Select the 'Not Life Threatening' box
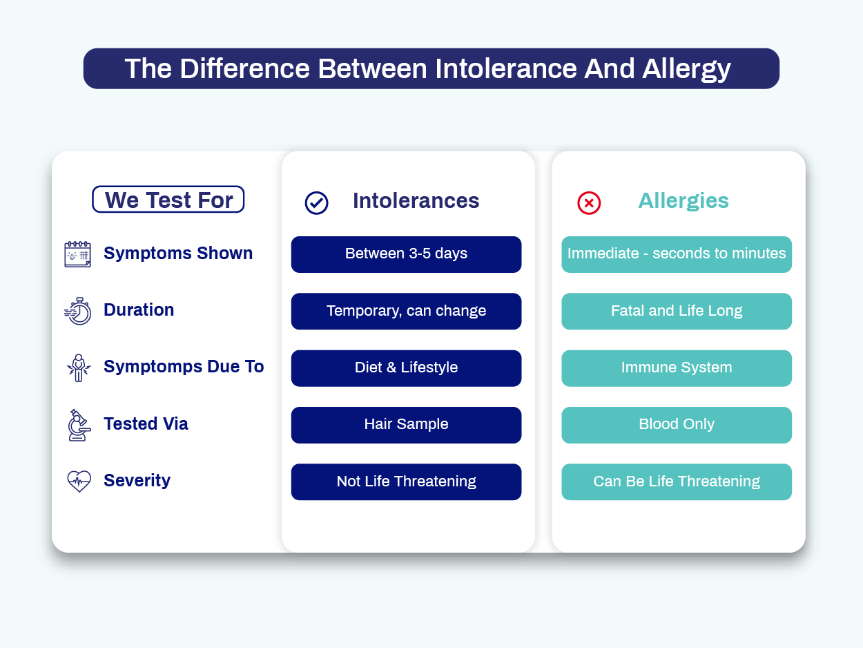863x648 pixels. 406,482
